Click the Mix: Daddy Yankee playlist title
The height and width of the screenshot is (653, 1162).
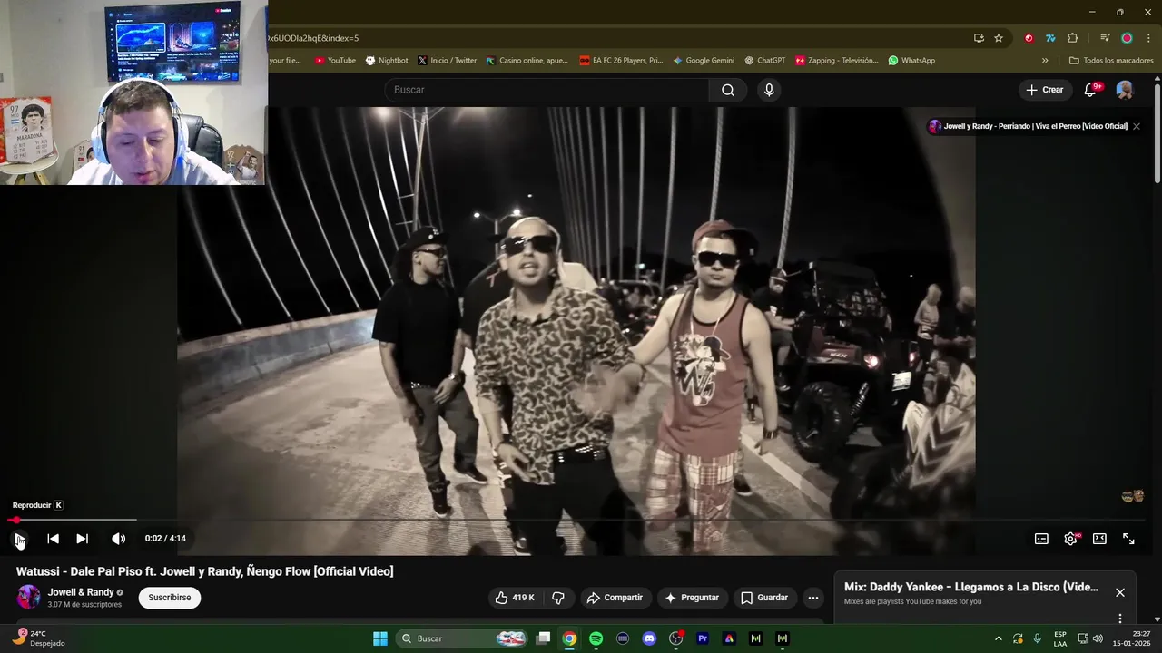click(971, 587)
